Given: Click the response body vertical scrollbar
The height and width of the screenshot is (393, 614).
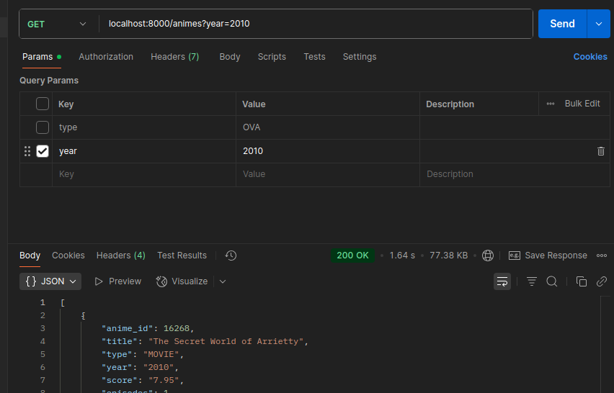Looking at the screenshot, I should click(605, 345).
